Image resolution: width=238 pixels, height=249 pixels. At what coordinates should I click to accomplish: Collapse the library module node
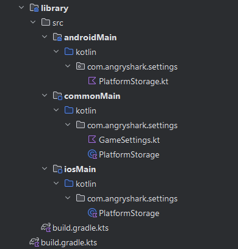[21, 7]
